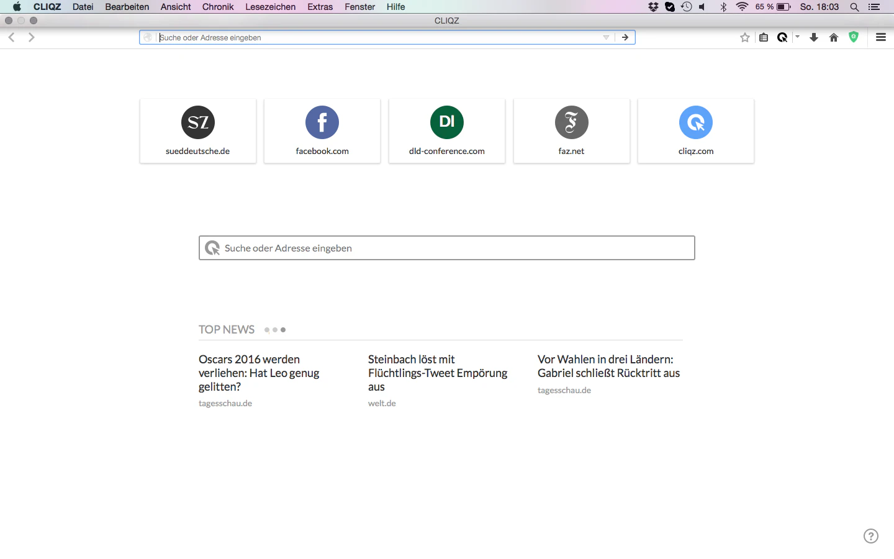The image size is (894, 559).
Task: Visit sueddeutsche.de from the speed dial
Action: click(x=197, y=122)
